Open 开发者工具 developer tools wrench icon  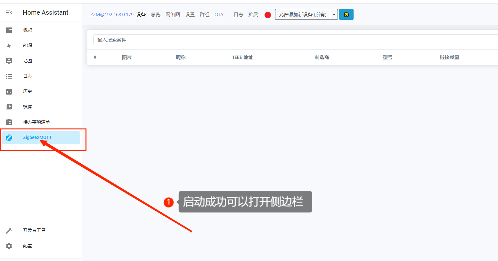click(9, 230)
